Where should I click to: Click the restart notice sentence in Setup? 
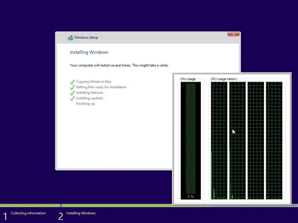tap(119, 65)
